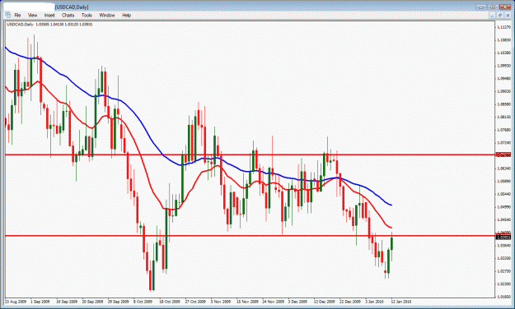Click the 8 Oct 2009 date label

[143, 302]
